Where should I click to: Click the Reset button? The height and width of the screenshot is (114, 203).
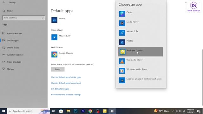point(58,69)
